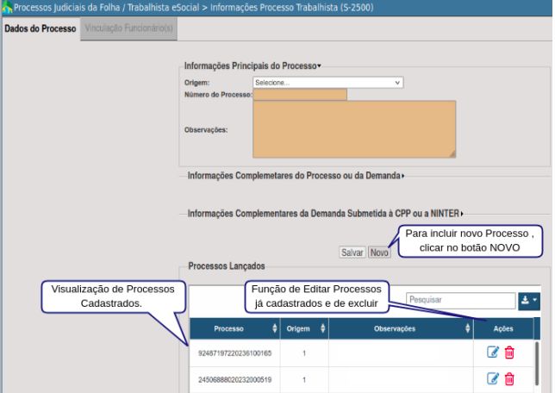Edit process 92487197220236100165 with pencil icon
Image resolution: width=555 pixels, height=393 pixels.
tap(493, 352)
